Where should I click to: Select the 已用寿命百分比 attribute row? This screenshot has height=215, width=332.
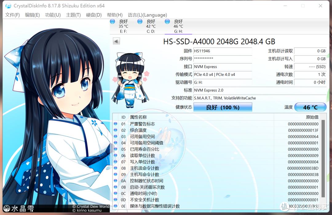184,149
